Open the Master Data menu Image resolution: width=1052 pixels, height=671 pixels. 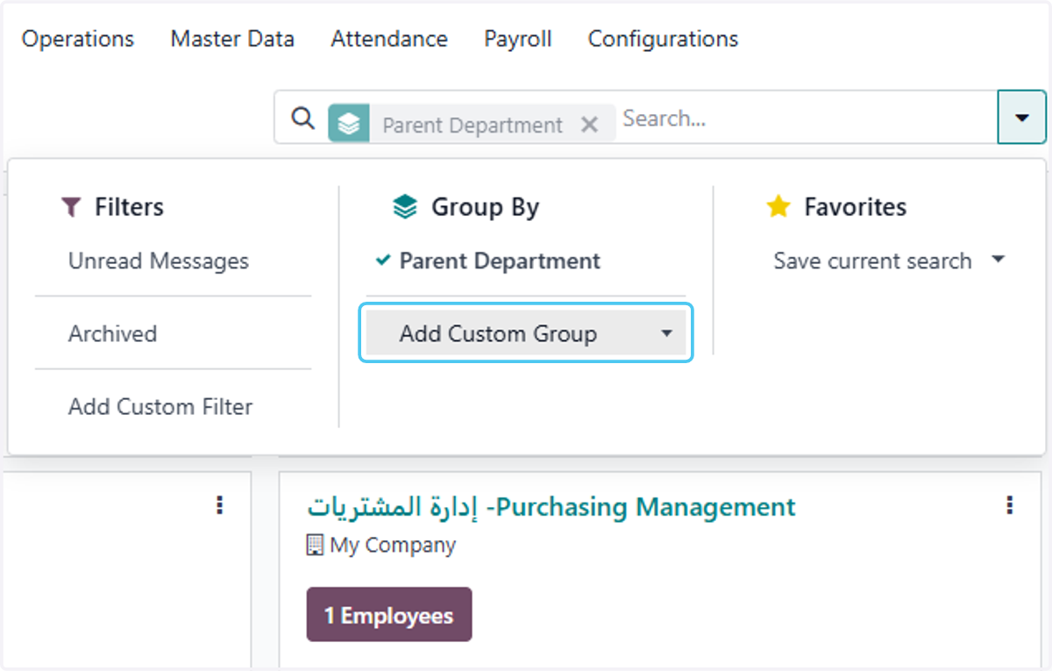[232, 39]
